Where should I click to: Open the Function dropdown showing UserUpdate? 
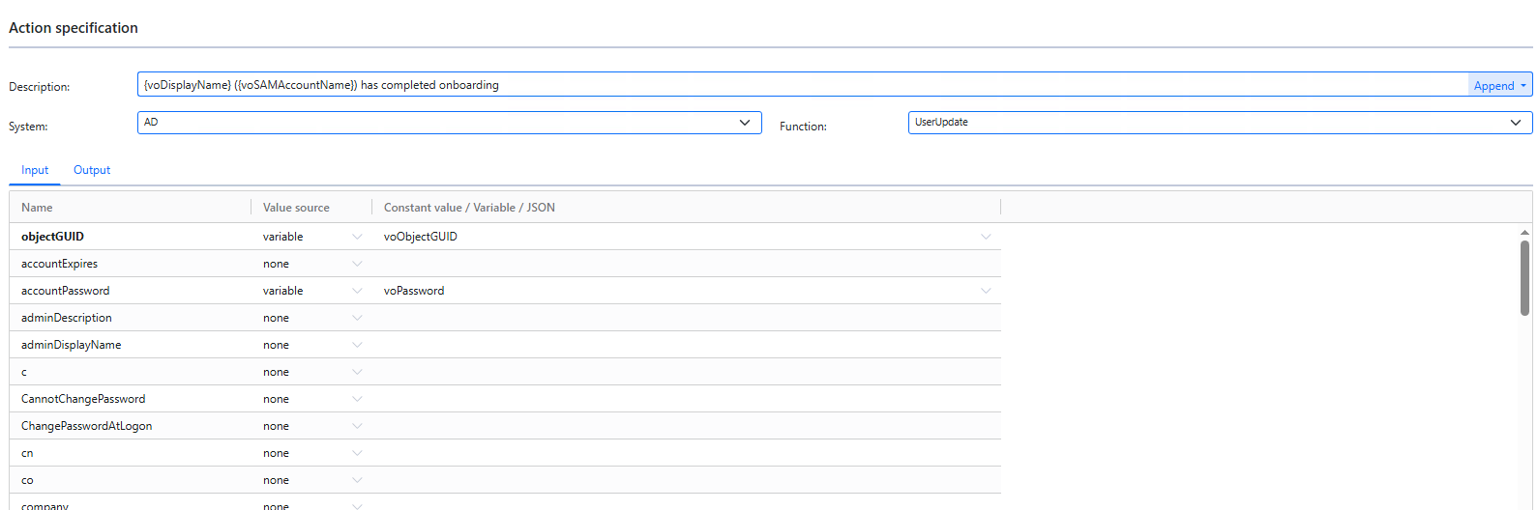[x=1220, y=123]
